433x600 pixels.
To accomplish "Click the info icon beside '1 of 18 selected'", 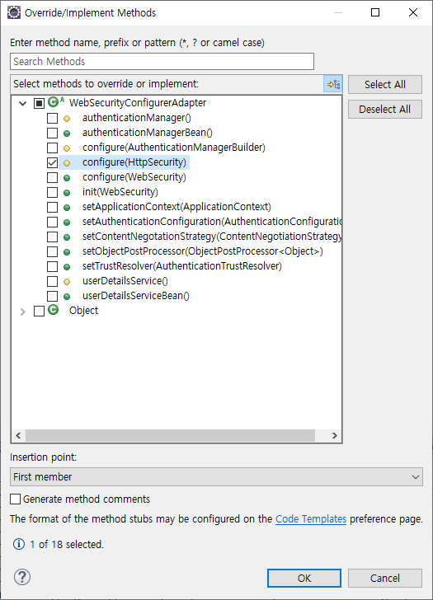I will tap(19, 544).
